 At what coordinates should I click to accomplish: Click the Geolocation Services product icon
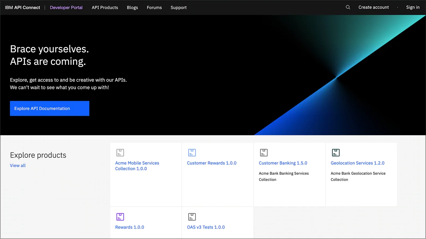335,153
